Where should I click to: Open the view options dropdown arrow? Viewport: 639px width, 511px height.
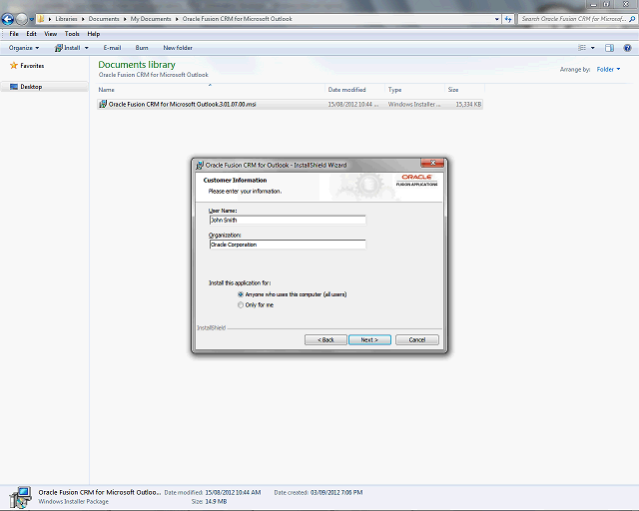point(593,48)
